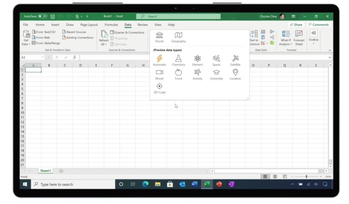
Task: Select the Geography data type
Action: [x=178, y=37]
